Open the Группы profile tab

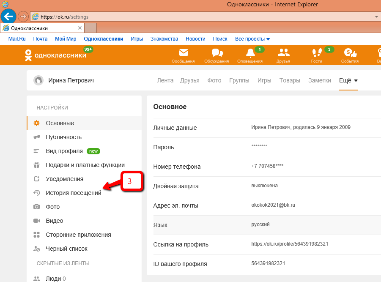point(239,80)
